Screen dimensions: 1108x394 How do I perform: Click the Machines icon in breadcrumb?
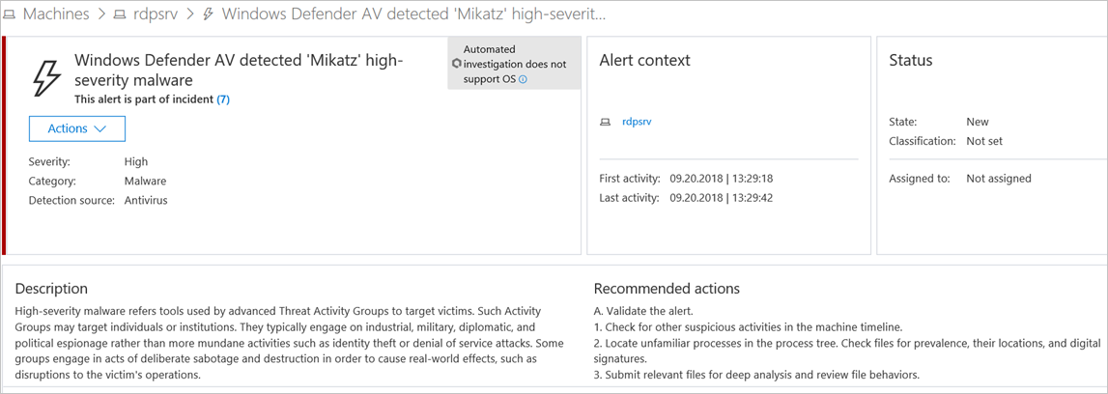click(x=10, y=14)
